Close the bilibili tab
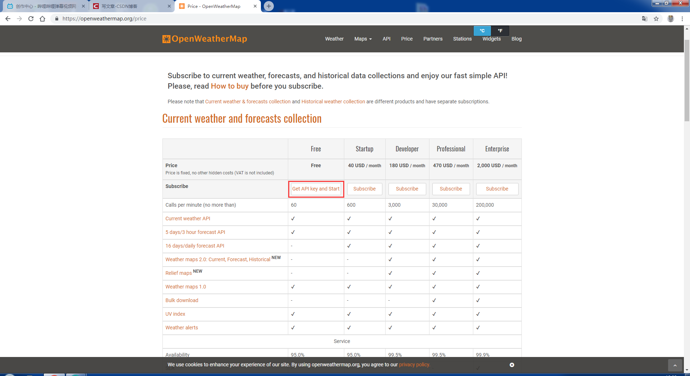Image resolution: width=690 pixels, height=376 pixels. click(83, 6)
